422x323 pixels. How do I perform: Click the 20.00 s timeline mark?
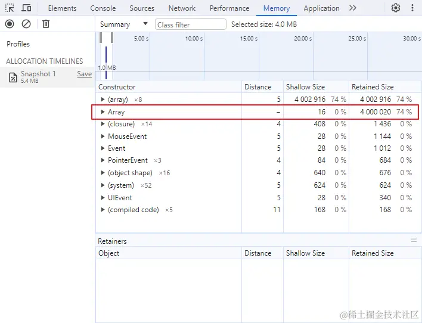tap(303, 39)
